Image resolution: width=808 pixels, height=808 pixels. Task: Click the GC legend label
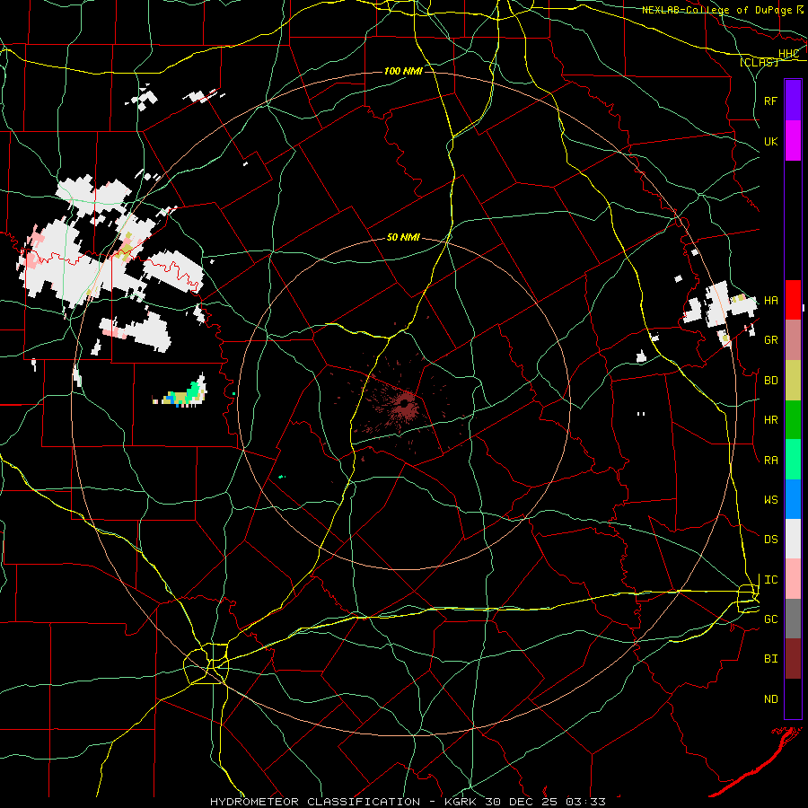pyautogui.click(x=770, y=619)
